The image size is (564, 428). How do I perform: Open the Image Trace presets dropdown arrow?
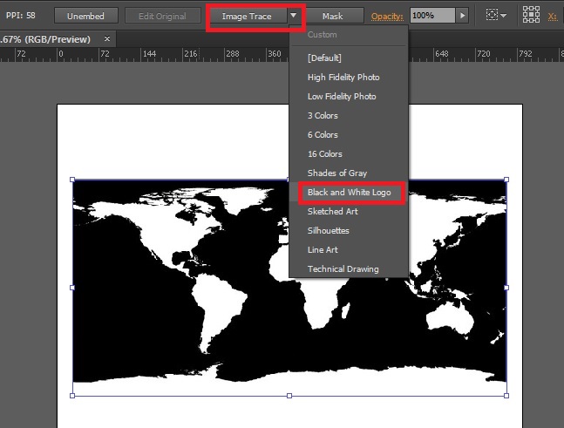[294, 16]
